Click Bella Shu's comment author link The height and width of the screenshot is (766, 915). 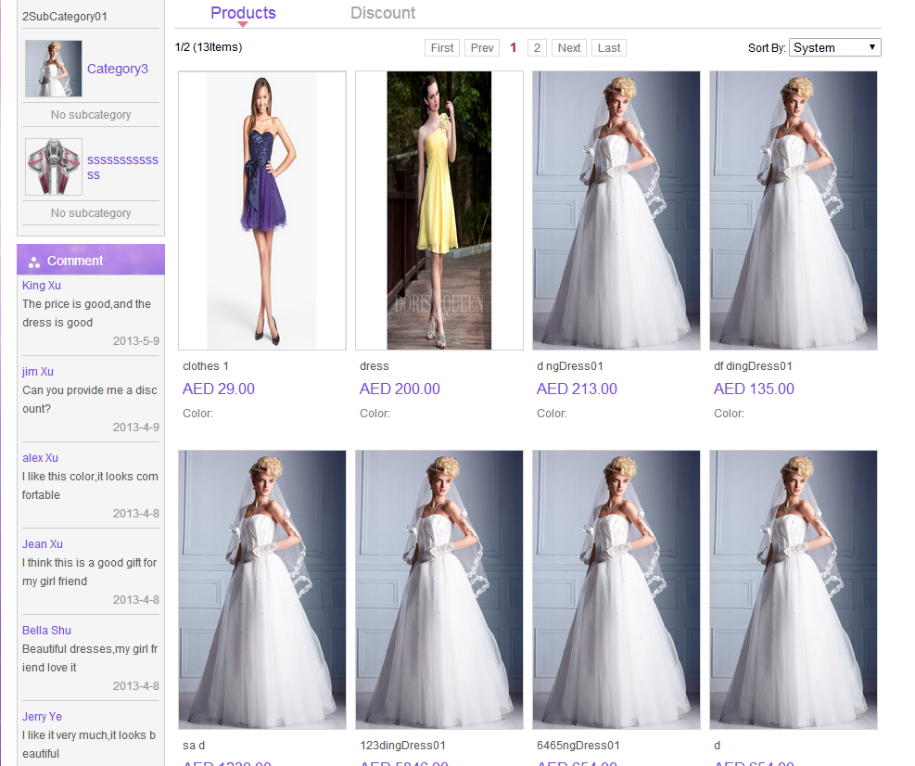click(46, 631)
